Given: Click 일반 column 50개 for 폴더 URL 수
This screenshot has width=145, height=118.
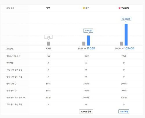Looking at the screenshot, I should 48,84.
